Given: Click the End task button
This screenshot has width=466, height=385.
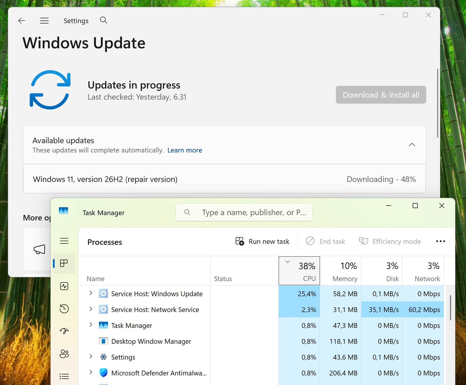Looking at the screenshot, I should (x=325, y=241).
